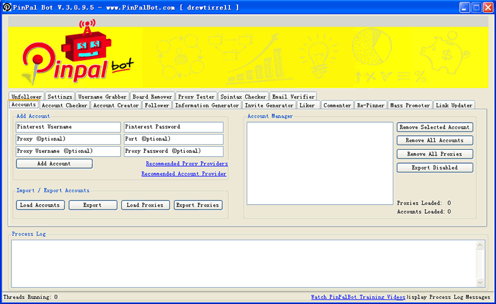The width and height of the screenshot is (496, 304).
Task: Click Remove Selected Account button
Action: coord(435,127)
